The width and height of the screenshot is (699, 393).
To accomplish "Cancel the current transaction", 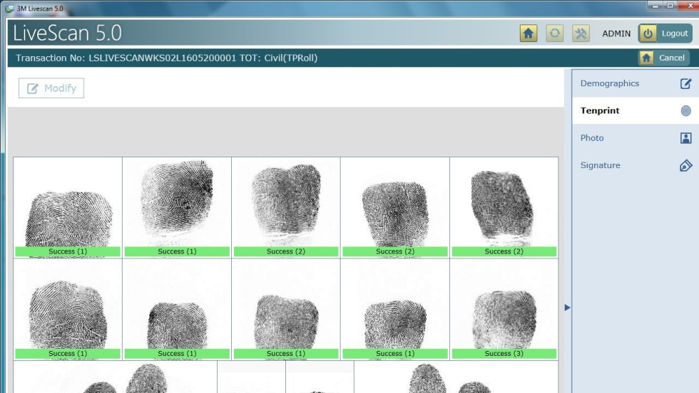I will 663,58.
